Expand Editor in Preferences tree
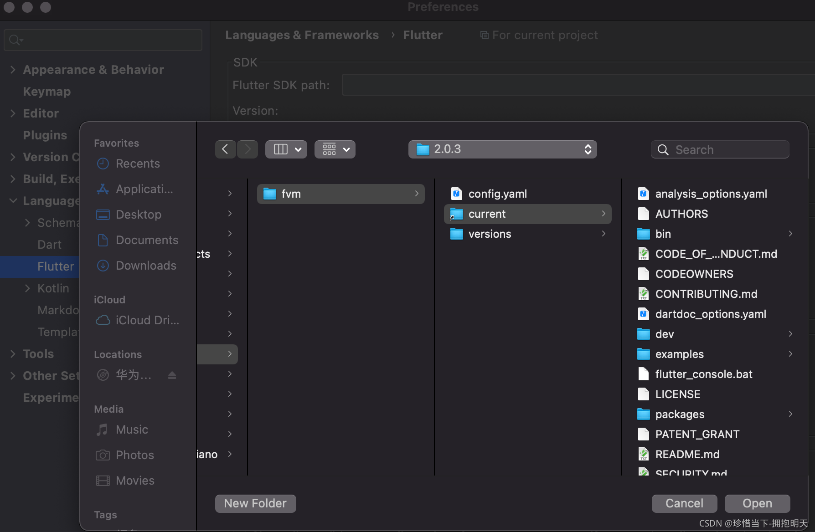Viewport: 815px width, 532px height. (13, 113)
